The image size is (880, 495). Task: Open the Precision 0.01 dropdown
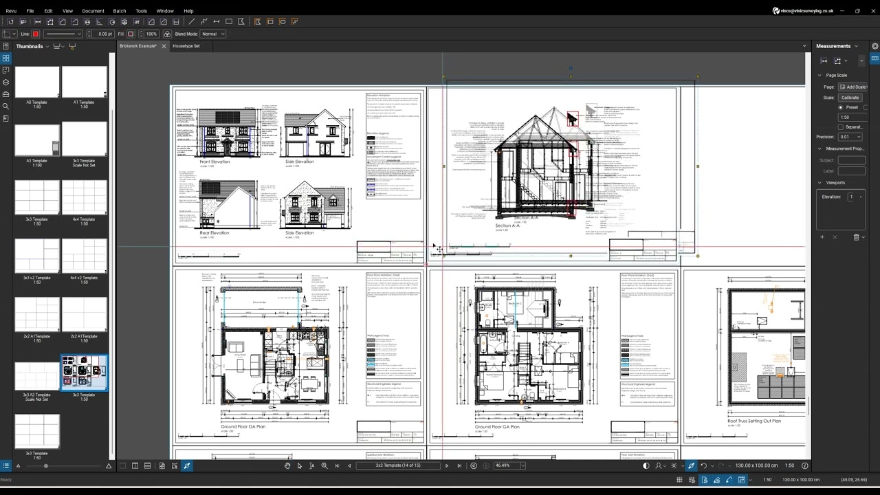tap(851, 137)
